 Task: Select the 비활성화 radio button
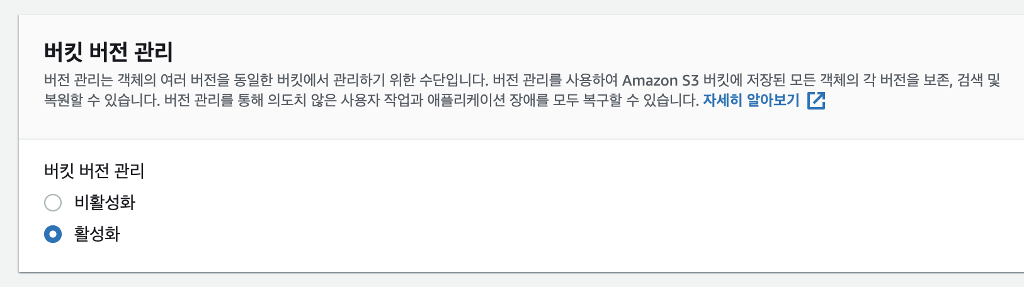tap(53, 203)
